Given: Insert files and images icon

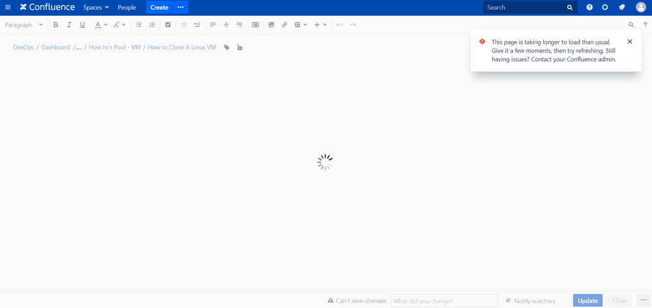Looking at the screenshot, I should pyautogui.click(x=271, y=25).
